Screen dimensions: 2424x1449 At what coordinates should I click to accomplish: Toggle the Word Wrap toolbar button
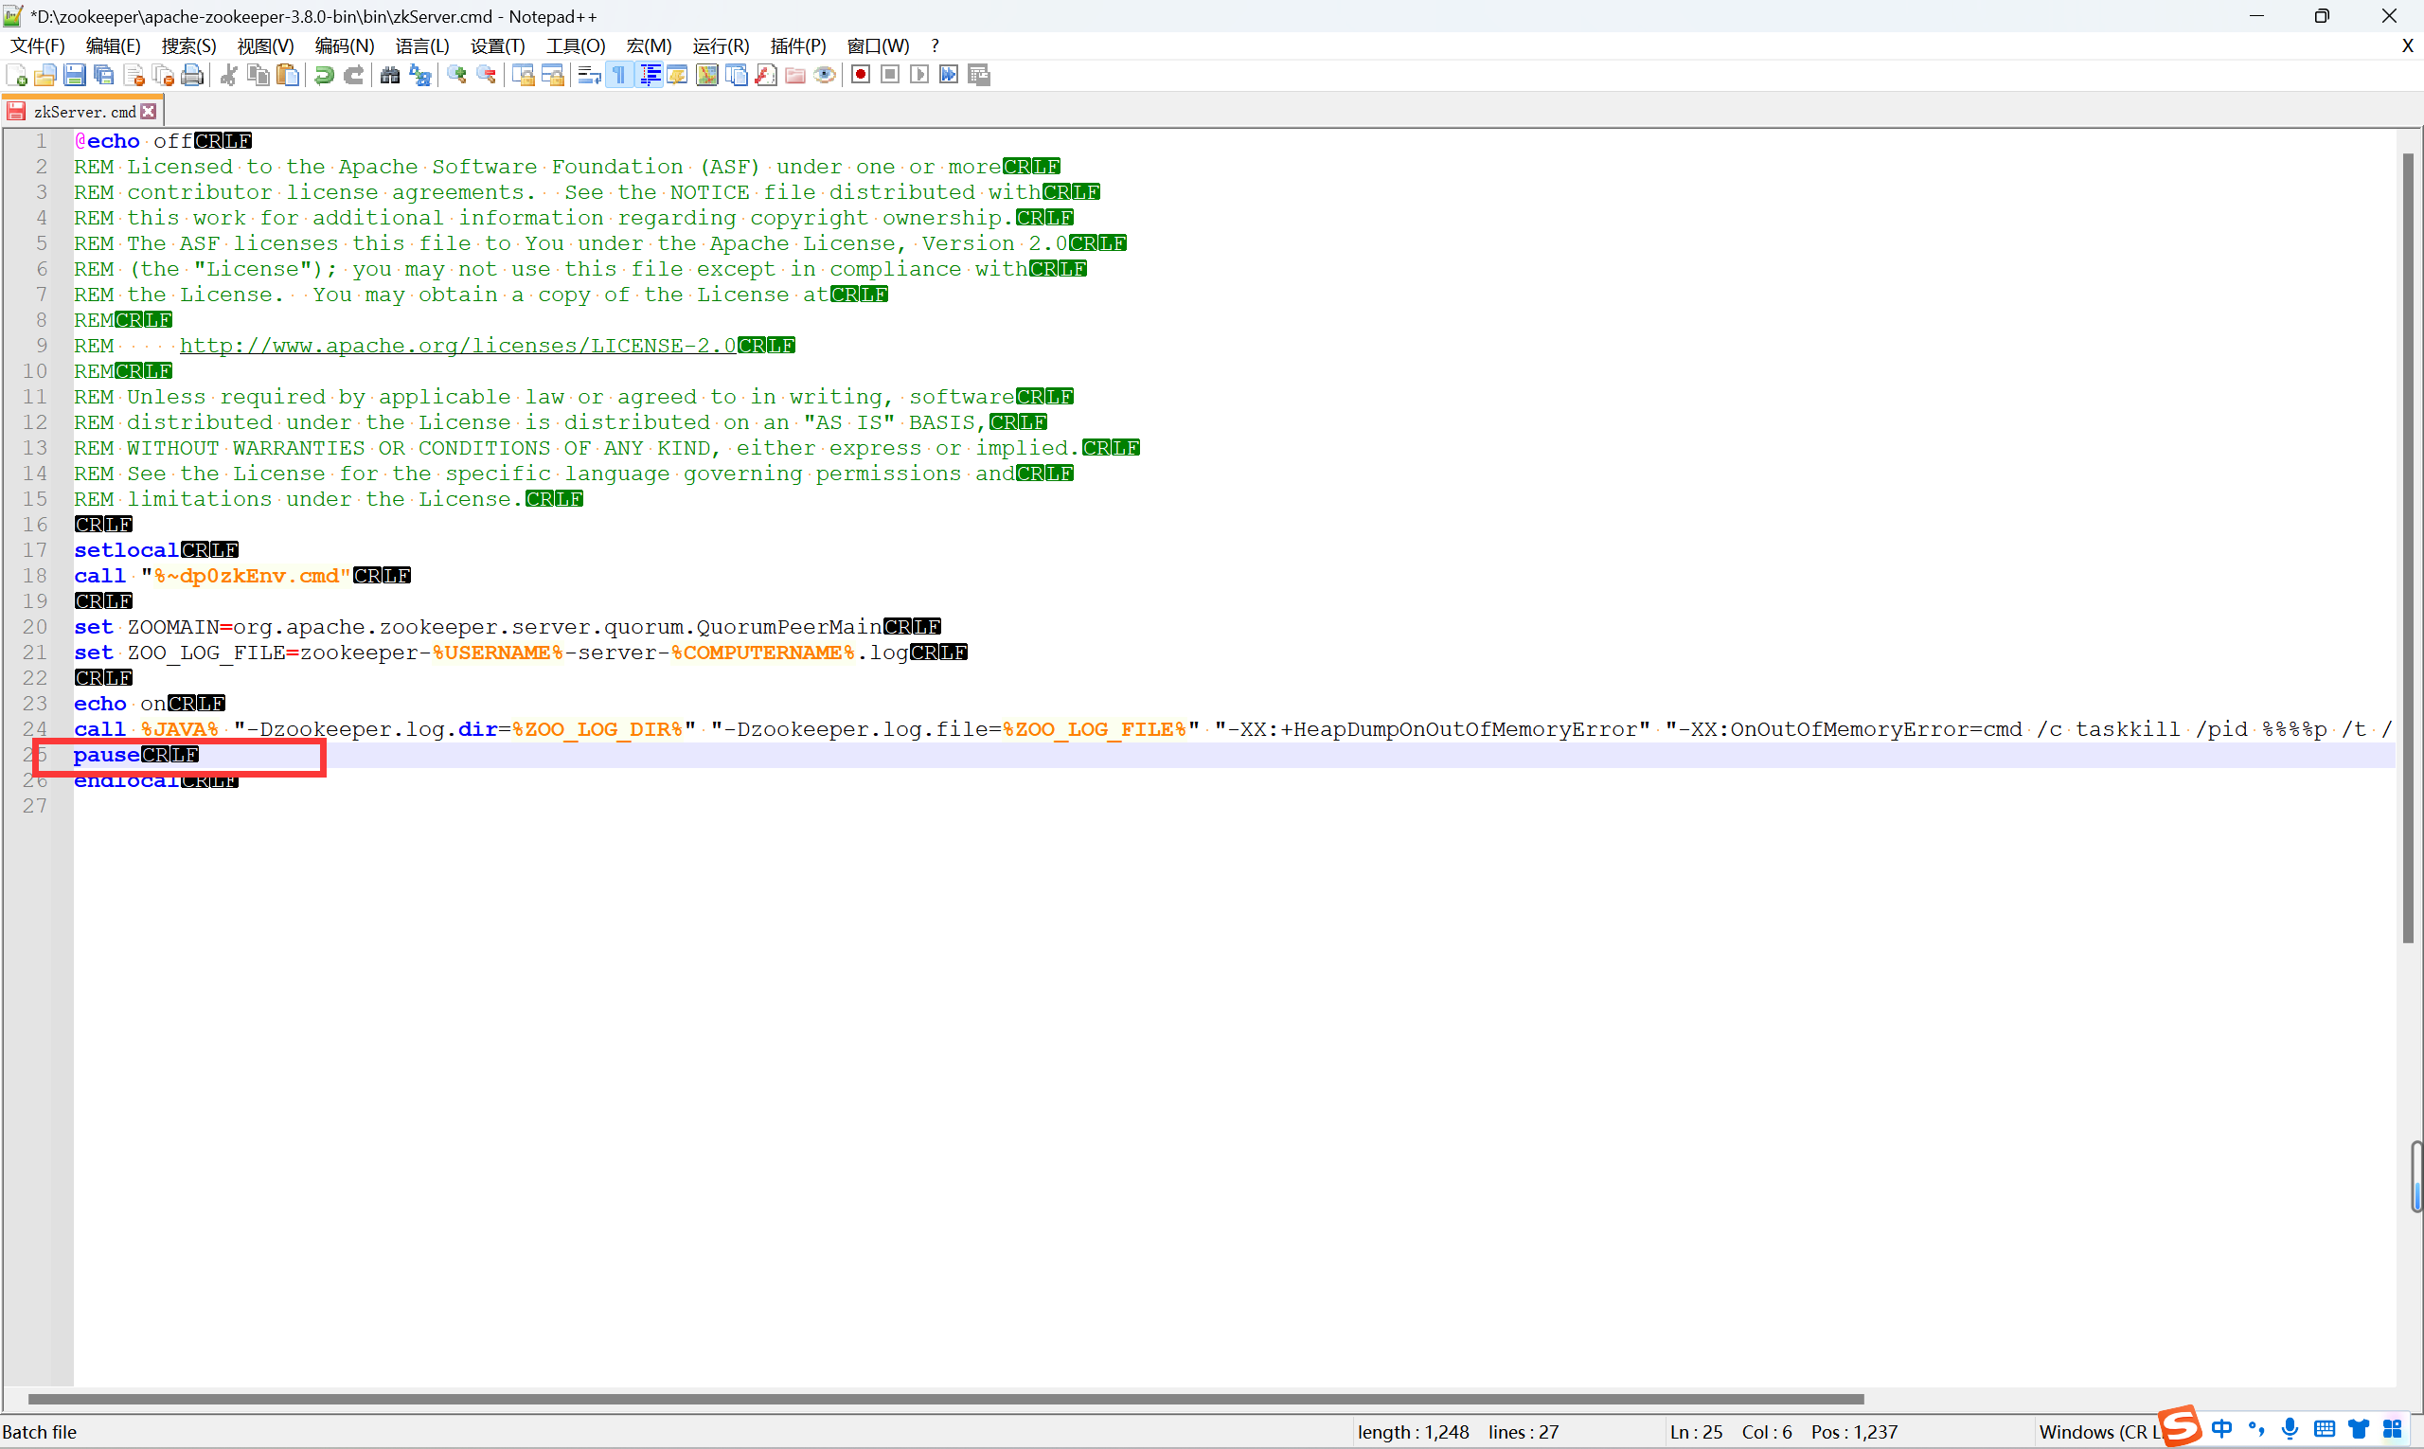click(x=589, y=75)
